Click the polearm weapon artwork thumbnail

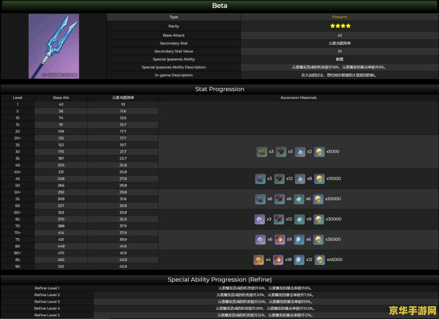tap(54, 46)
